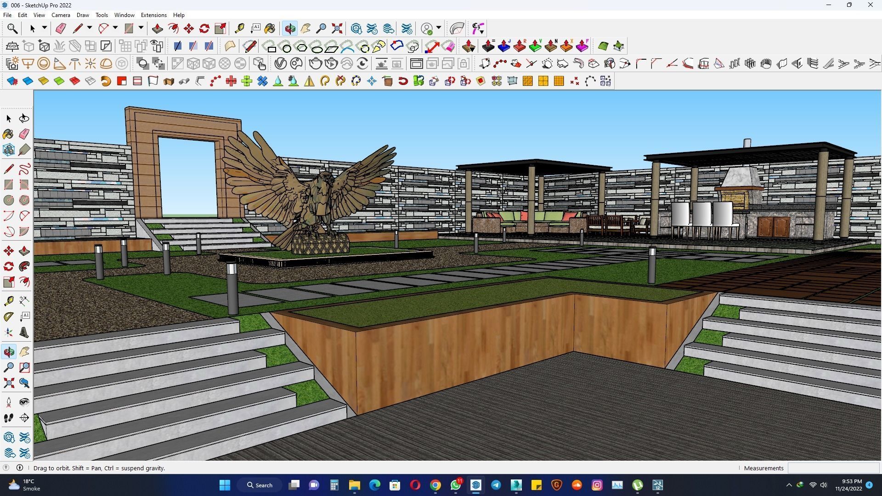The image size is (882, 496).
Task: Open the Select tool dropdown arrow
Action: tap(44, 28)
